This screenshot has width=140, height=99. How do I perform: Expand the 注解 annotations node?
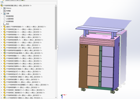pyautogui.click(x=1, y=13)
